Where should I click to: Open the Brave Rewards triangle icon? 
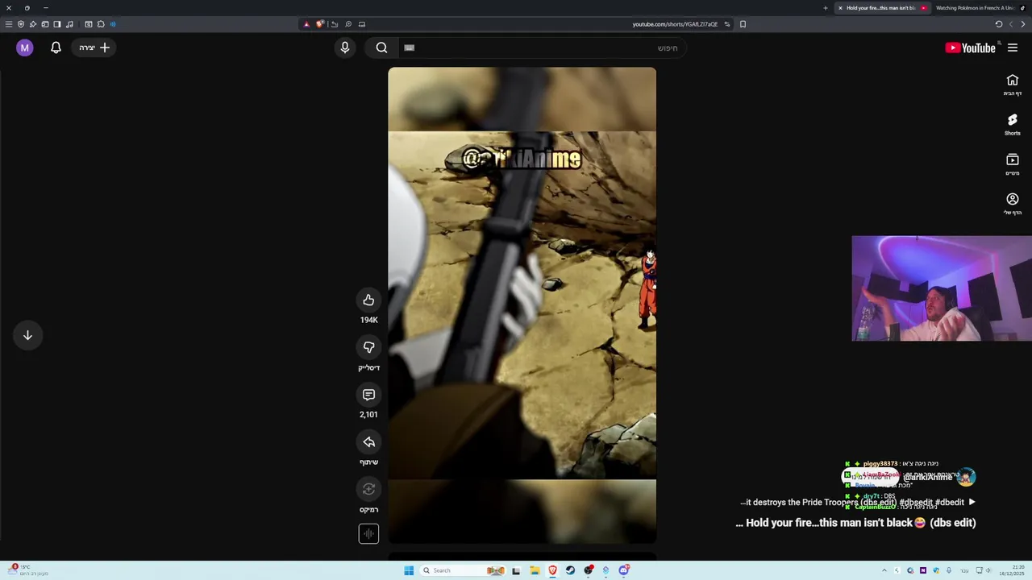coord(306,24)
